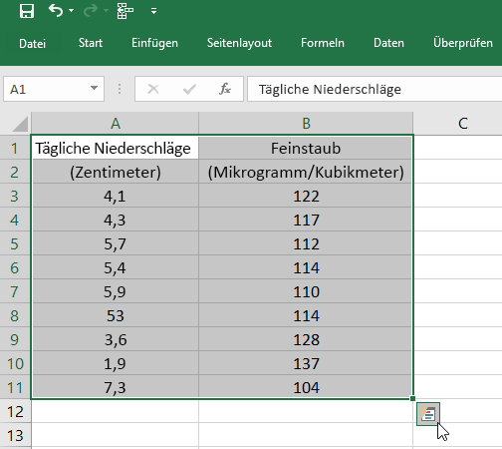Expand the Name Box dropdown arrow
Viewport: 502px width, 449px height.
(x=94, y=88)
